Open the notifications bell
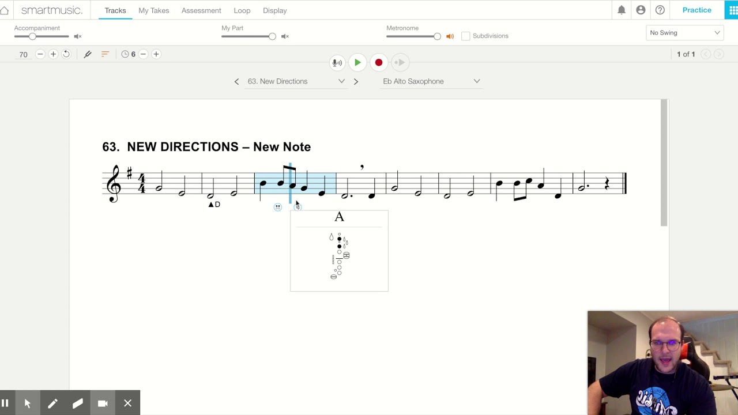Screen dimensions: 738x415 point(622,10)
